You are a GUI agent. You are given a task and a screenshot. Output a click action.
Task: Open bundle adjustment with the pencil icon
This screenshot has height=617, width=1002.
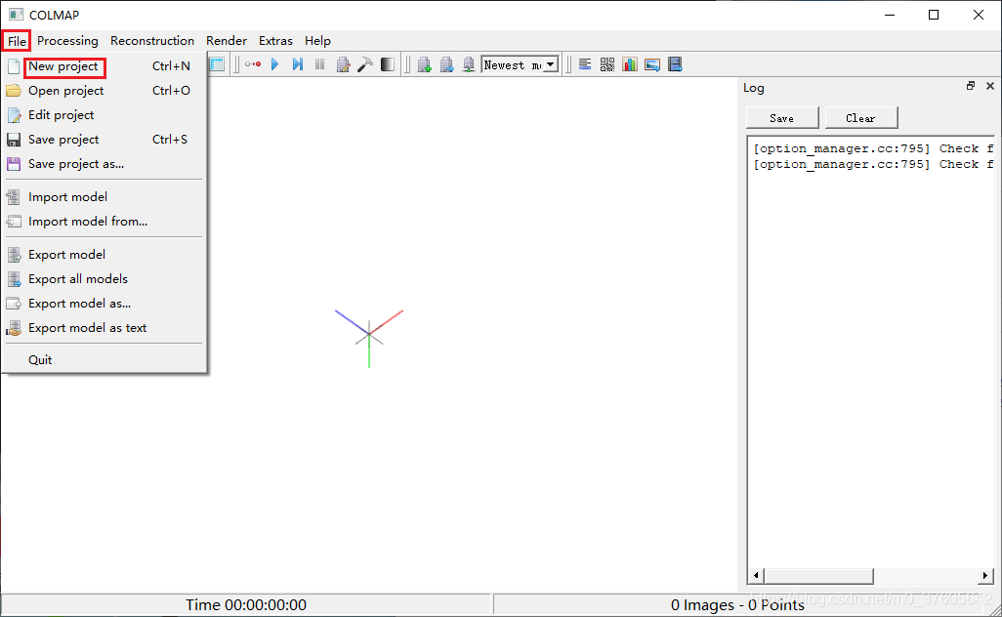point(344,64)
